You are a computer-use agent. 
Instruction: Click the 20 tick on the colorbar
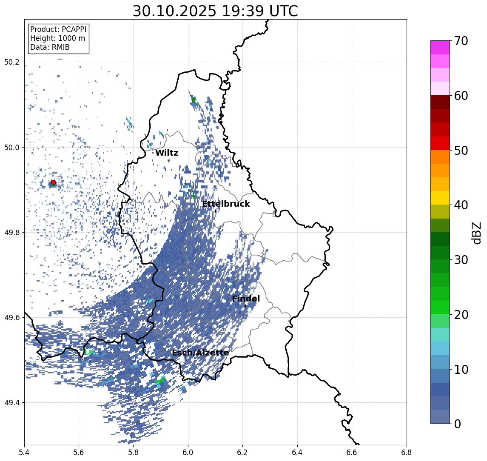(461, 315)
